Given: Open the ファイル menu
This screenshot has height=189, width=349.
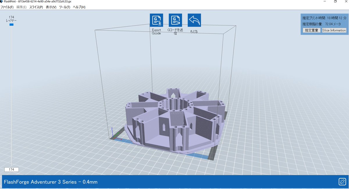Looking at the screenshot, I should click(7, 7).
